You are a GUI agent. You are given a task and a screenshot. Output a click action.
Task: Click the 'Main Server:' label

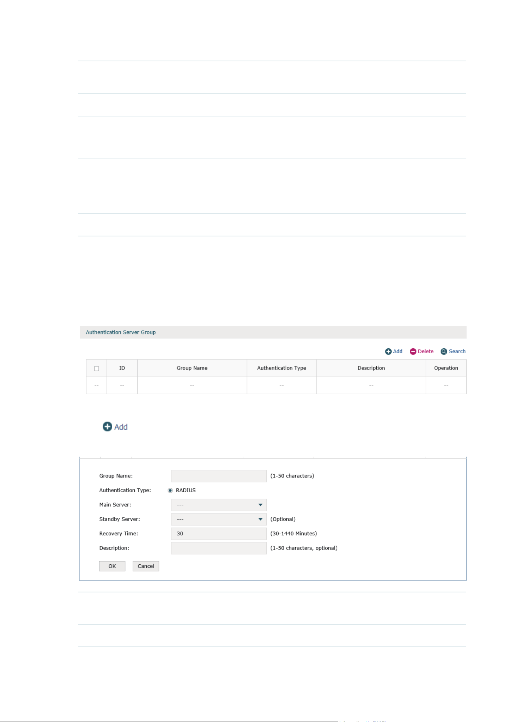(115, 505)
